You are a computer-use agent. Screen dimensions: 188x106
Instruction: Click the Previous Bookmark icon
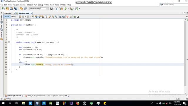point(50,17)
